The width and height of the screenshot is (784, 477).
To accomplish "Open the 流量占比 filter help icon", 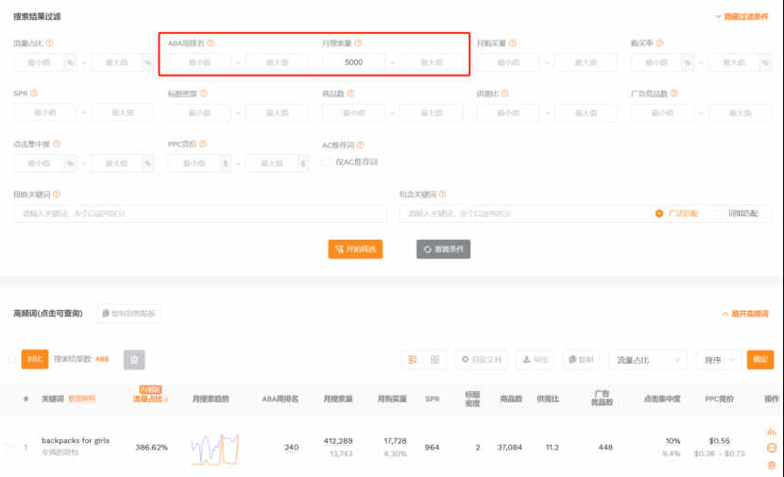I will pyautogui.click(x=49, y=43).
